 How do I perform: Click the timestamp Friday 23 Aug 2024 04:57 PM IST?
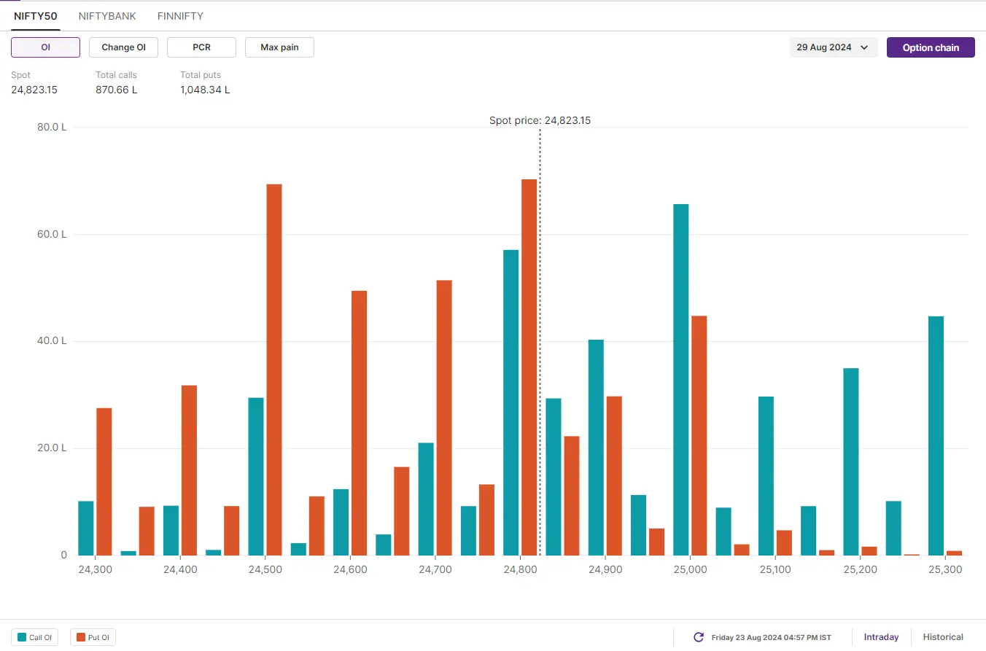pyautogui.click(x=772, y=638)
